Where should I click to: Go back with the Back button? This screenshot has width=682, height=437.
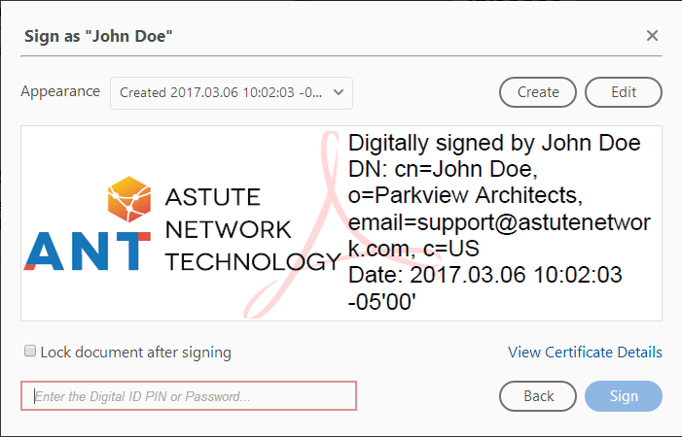click(538, 396)
